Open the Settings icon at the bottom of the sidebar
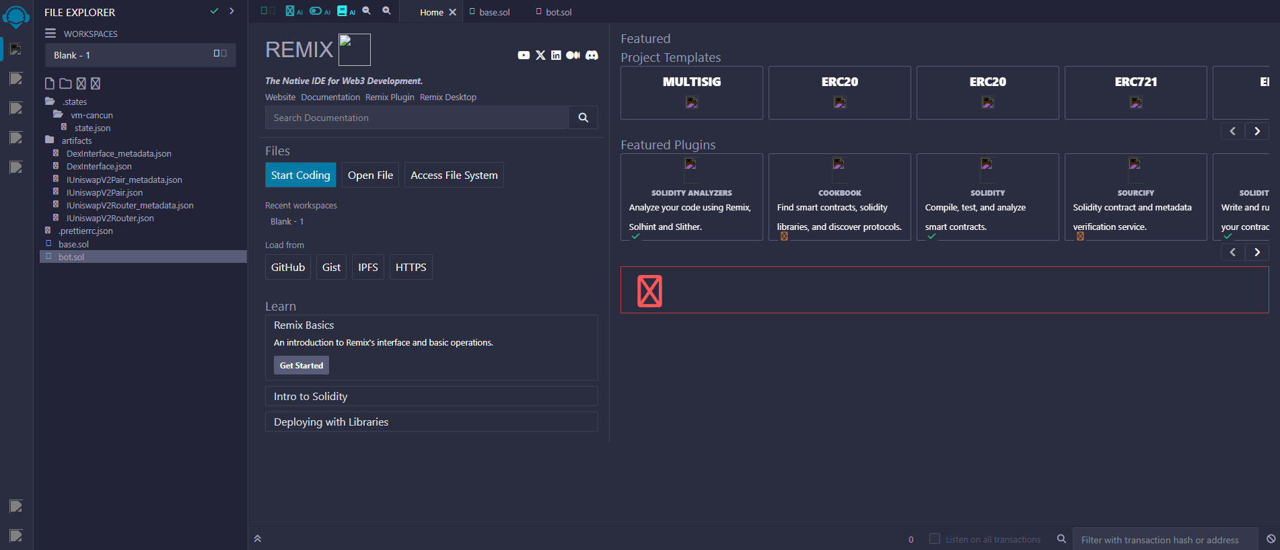The image size is (1280, 550). coord(16,535)
